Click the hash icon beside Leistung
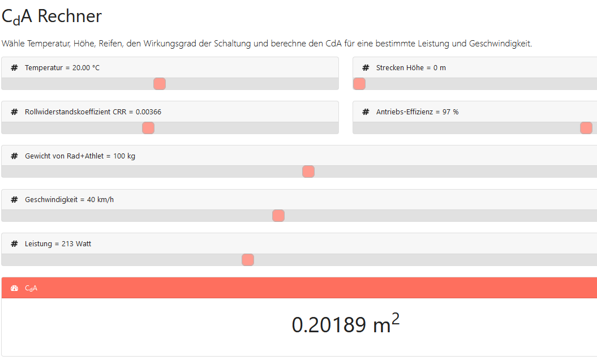 point(14,244)
